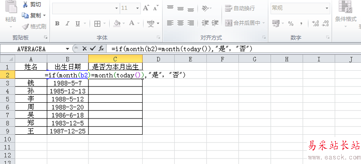Toggle Wrap Text (自动换行)

[240, 8]
